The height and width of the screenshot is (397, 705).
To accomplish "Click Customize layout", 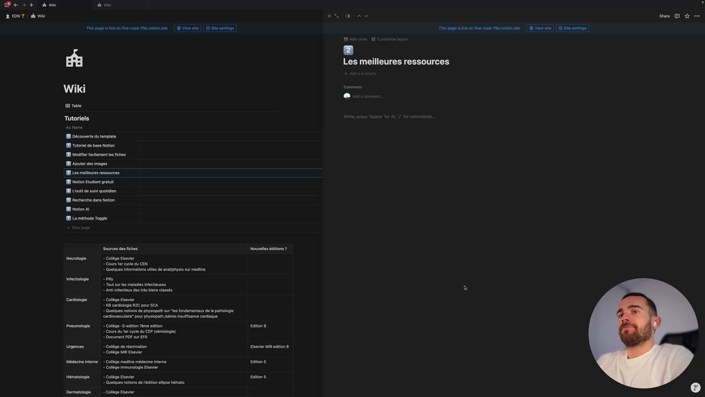I will click(389, 39).
